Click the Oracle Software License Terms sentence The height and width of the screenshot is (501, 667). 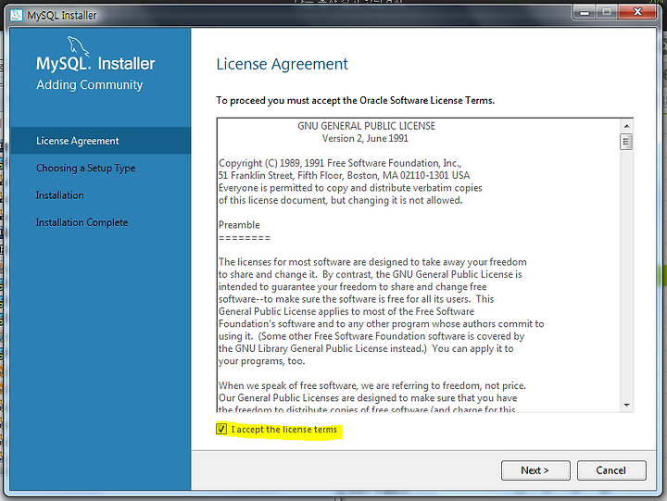[x=355, y=100]
